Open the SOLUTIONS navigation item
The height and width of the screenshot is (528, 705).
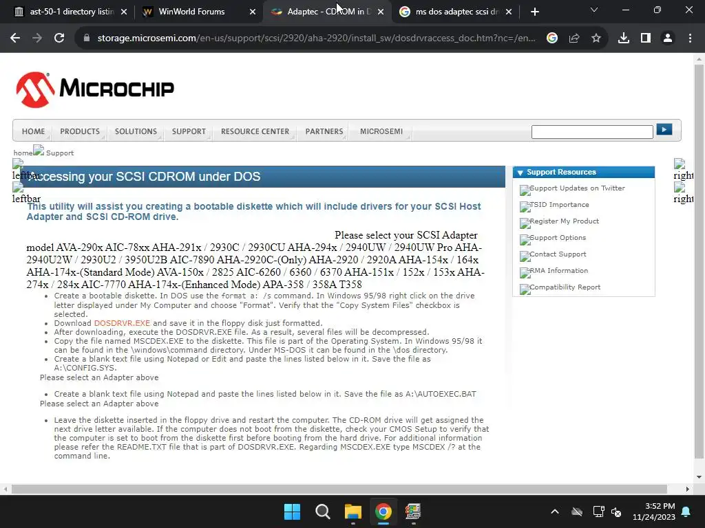[x=136, y=131]
